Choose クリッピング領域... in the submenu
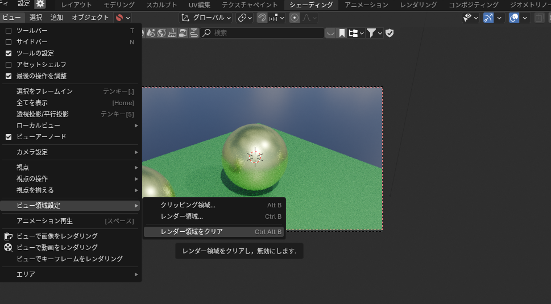Viewport: 551px width, 304px height. pyautogui.click(x=188, y=205)
